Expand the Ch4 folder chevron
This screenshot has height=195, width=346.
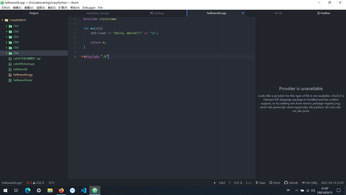pos(7,42)
